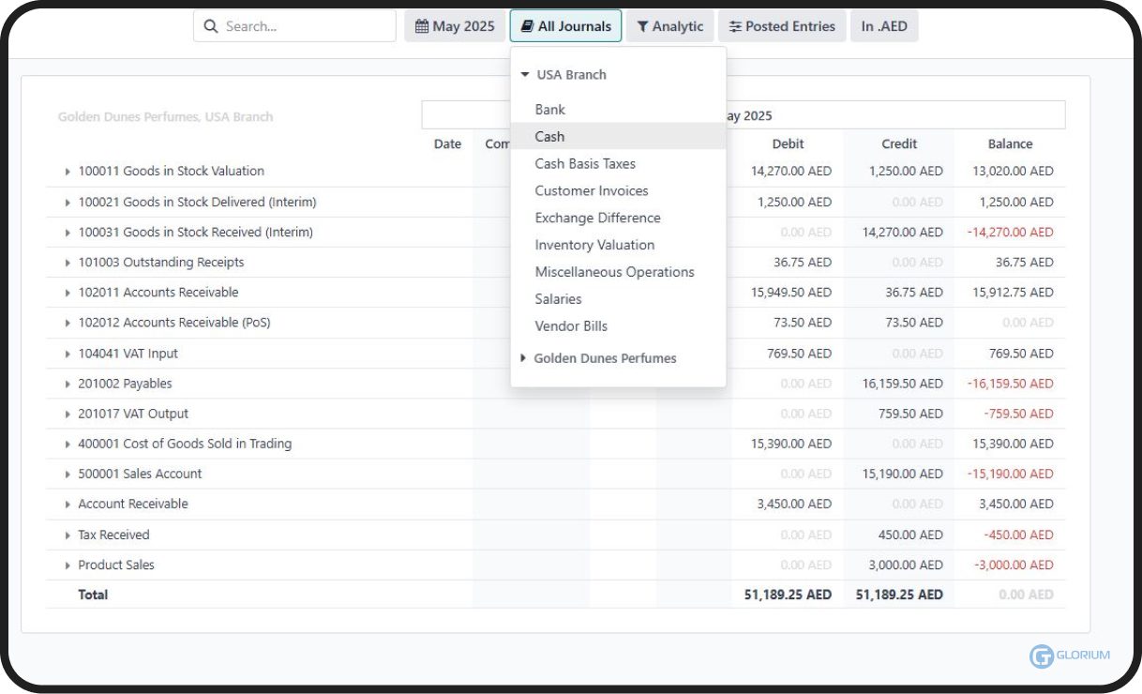This screenshot has width=1142, height=694.
Task: Select the Cash journal option
Action: [x=550, y=137]
